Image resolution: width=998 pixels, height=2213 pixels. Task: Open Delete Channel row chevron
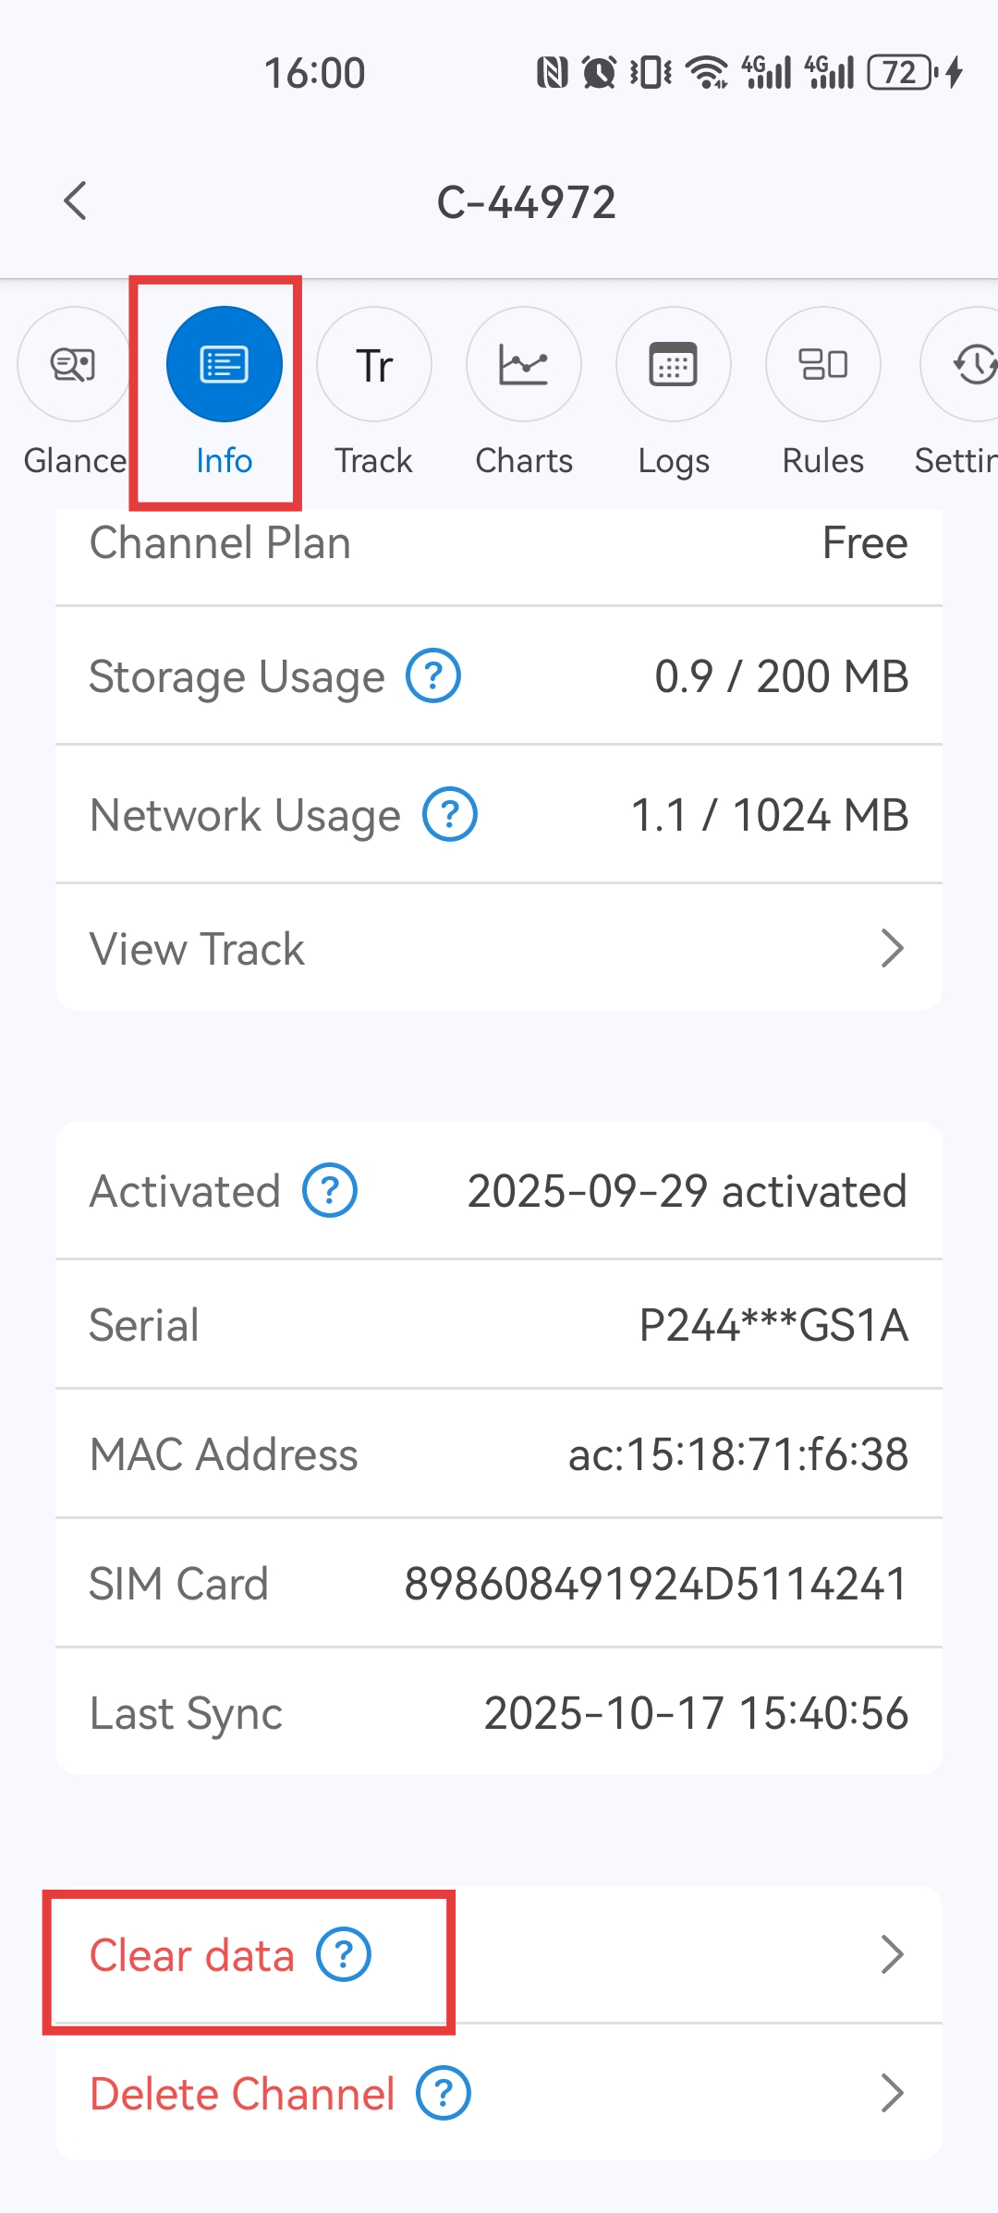pos(892,2093)
